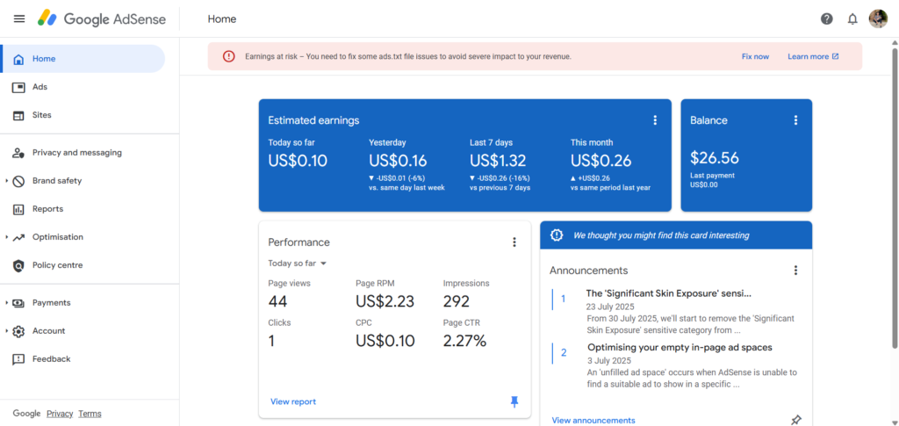Click Page RPM value US$2.23
The width and height of the screenshot is (899, 426).
[x=385, y=301]
